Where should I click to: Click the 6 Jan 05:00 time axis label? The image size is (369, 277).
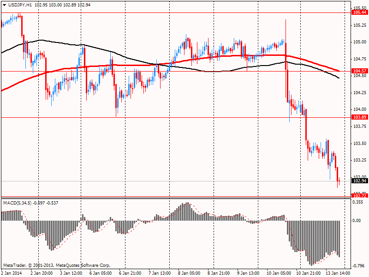(101, 273)
